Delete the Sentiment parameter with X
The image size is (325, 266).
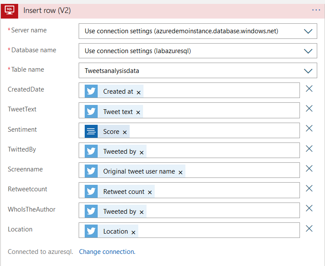tap(309, 129)
